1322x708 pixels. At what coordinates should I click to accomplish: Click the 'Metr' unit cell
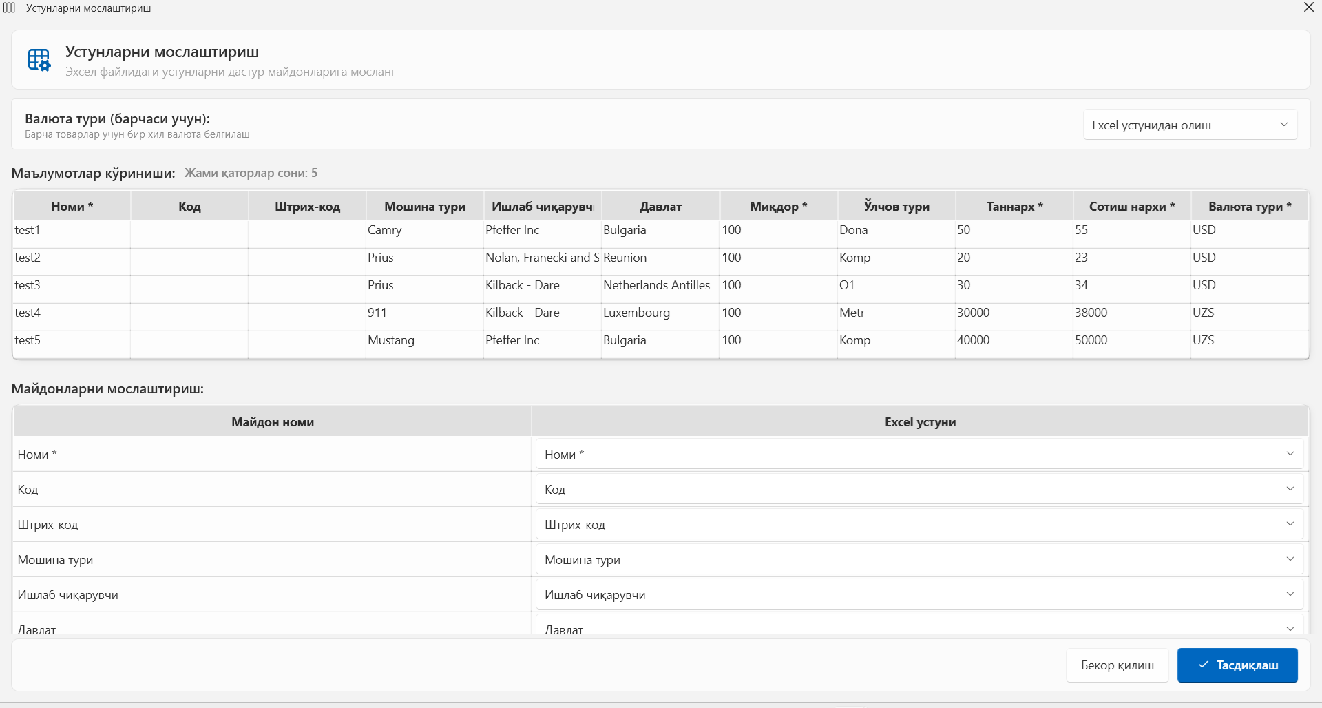pyautogui.click(x=896, y=317)
